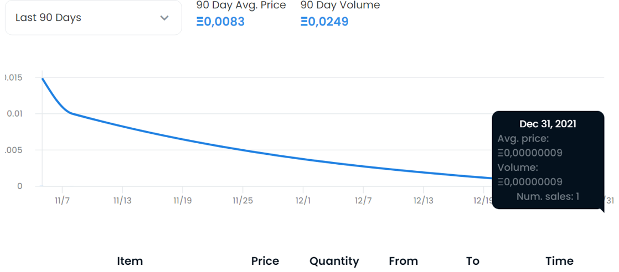Click the Dec 31, 2021 tooltip title
This screenshot has height=272, width=619.
click(548, 124)
